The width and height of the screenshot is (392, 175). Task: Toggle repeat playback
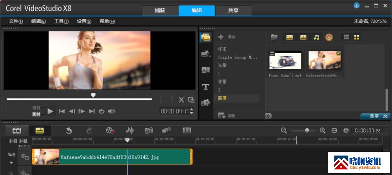[101, 111]
